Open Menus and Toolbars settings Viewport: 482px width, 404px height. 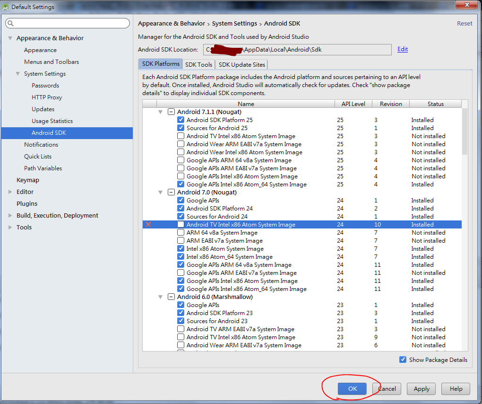click(x=52, y=62)
